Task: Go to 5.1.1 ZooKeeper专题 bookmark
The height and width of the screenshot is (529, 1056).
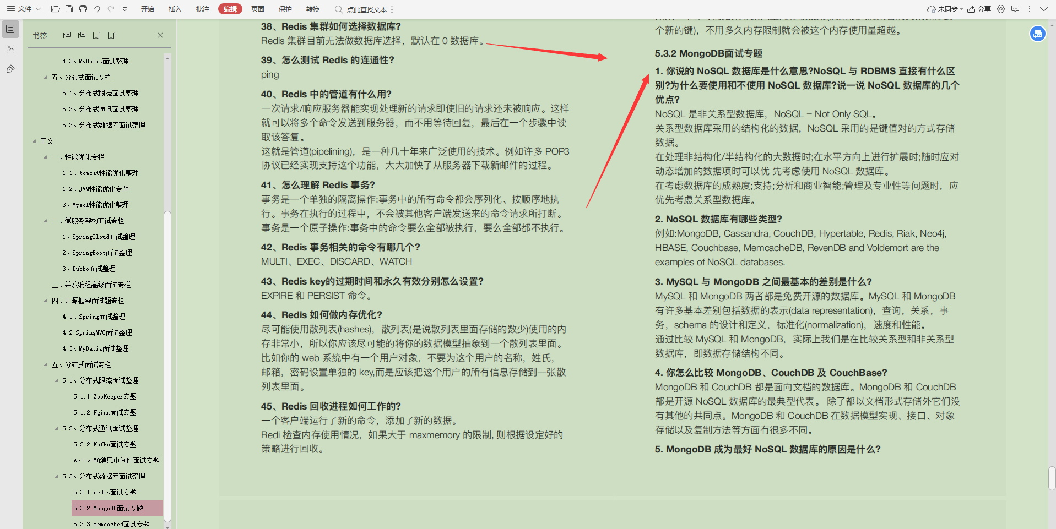Action: point(105,396)
